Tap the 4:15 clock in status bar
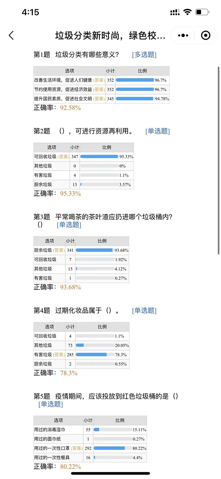The image size is (221, 479). 30,12
